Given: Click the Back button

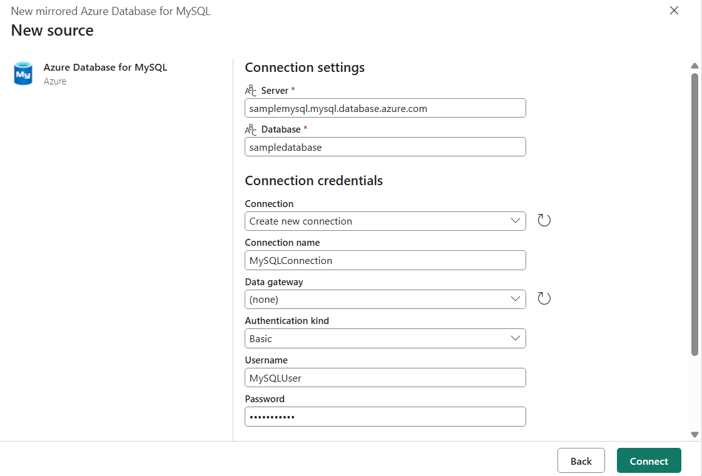Looking at the screenshot, I should [581, 460].
